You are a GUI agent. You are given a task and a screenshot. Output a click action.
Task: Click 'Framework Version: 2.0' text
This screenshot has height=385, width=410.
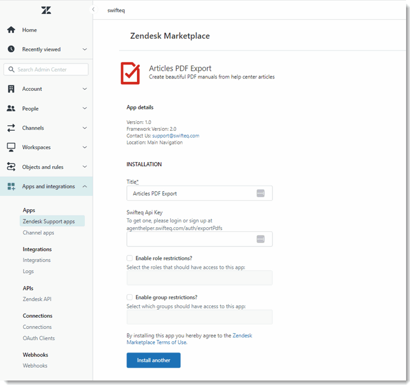pos(152,129)
